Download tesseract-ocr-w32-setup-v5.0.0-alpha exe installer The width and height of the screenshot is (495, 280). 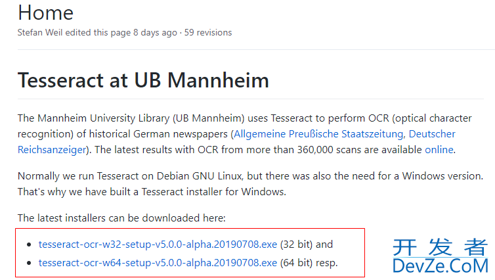pyautogui.click(x=158, y=245)
